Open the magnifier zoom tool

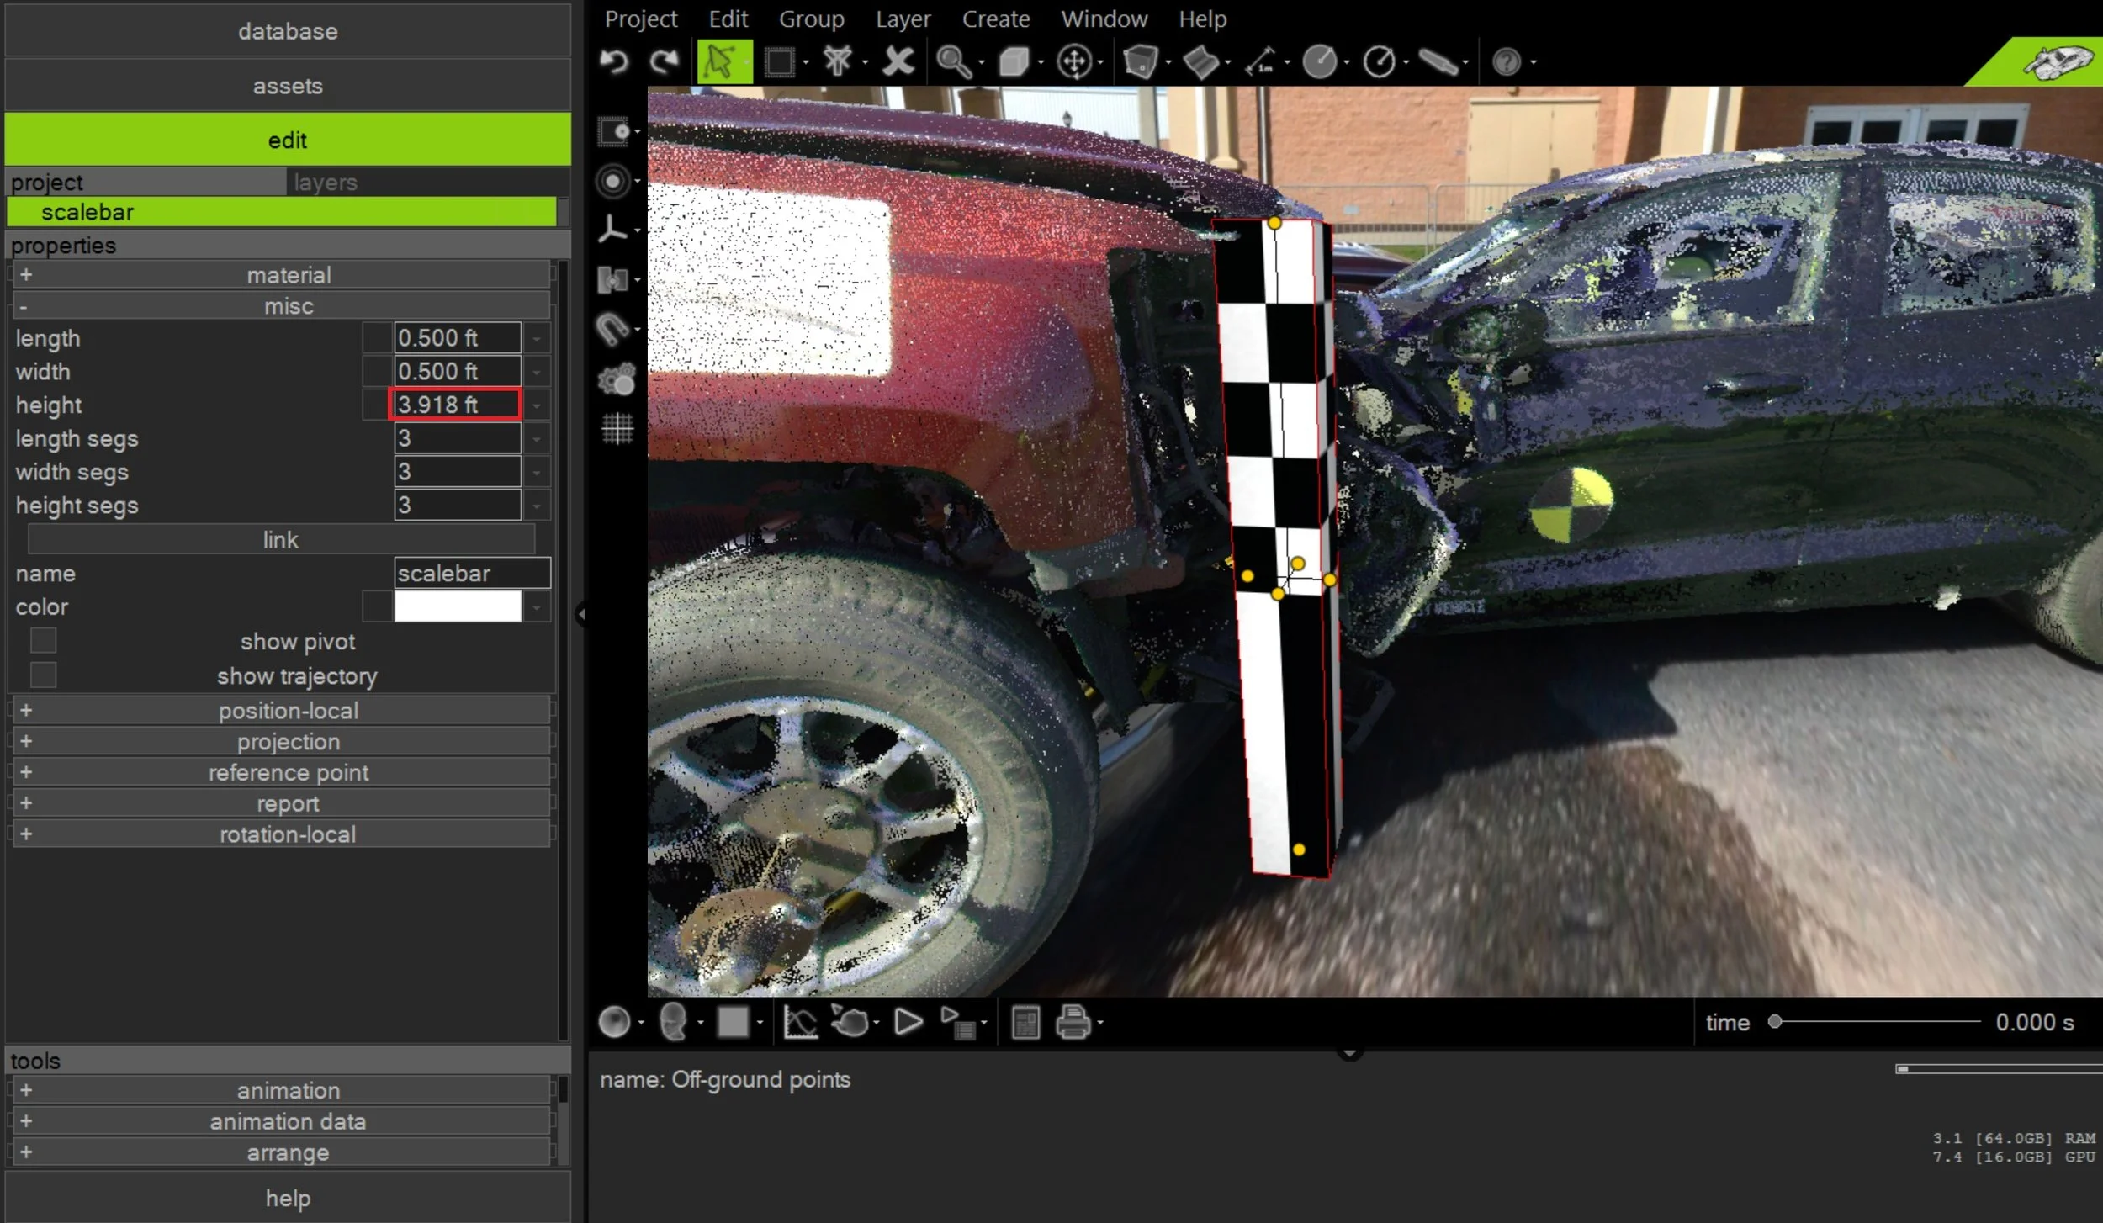point(953,61)
